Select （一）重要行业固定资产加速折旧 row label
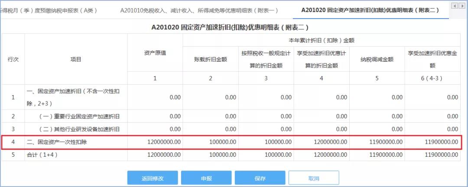The height and width of the screenshot is (187, 468). (x=79, y=116)
